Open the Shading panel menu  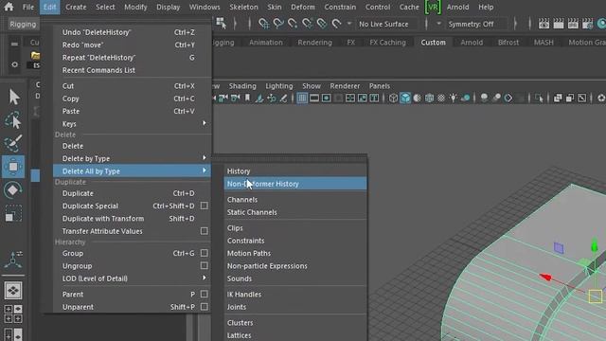[242, 86]
